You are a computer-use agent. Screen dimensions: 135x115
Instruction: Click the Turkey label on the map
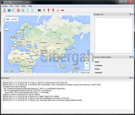(x=29, y=48)
